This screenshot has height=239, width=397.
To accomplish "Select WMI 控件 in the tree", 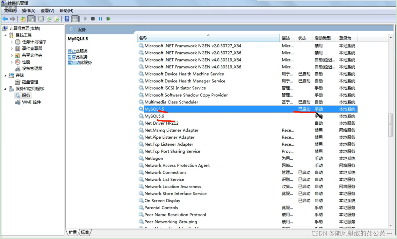I will click(x=28, y=102).
